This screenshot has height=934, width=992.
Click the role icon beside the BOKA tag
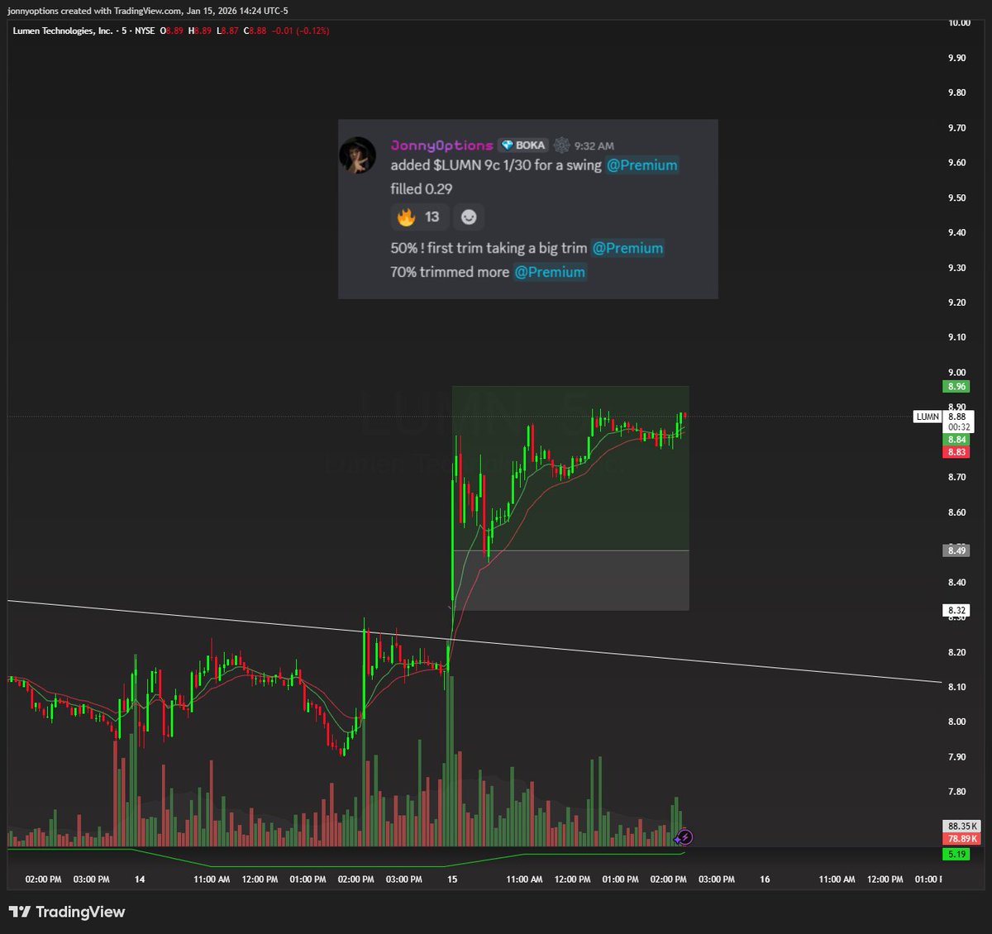(561, 145)
